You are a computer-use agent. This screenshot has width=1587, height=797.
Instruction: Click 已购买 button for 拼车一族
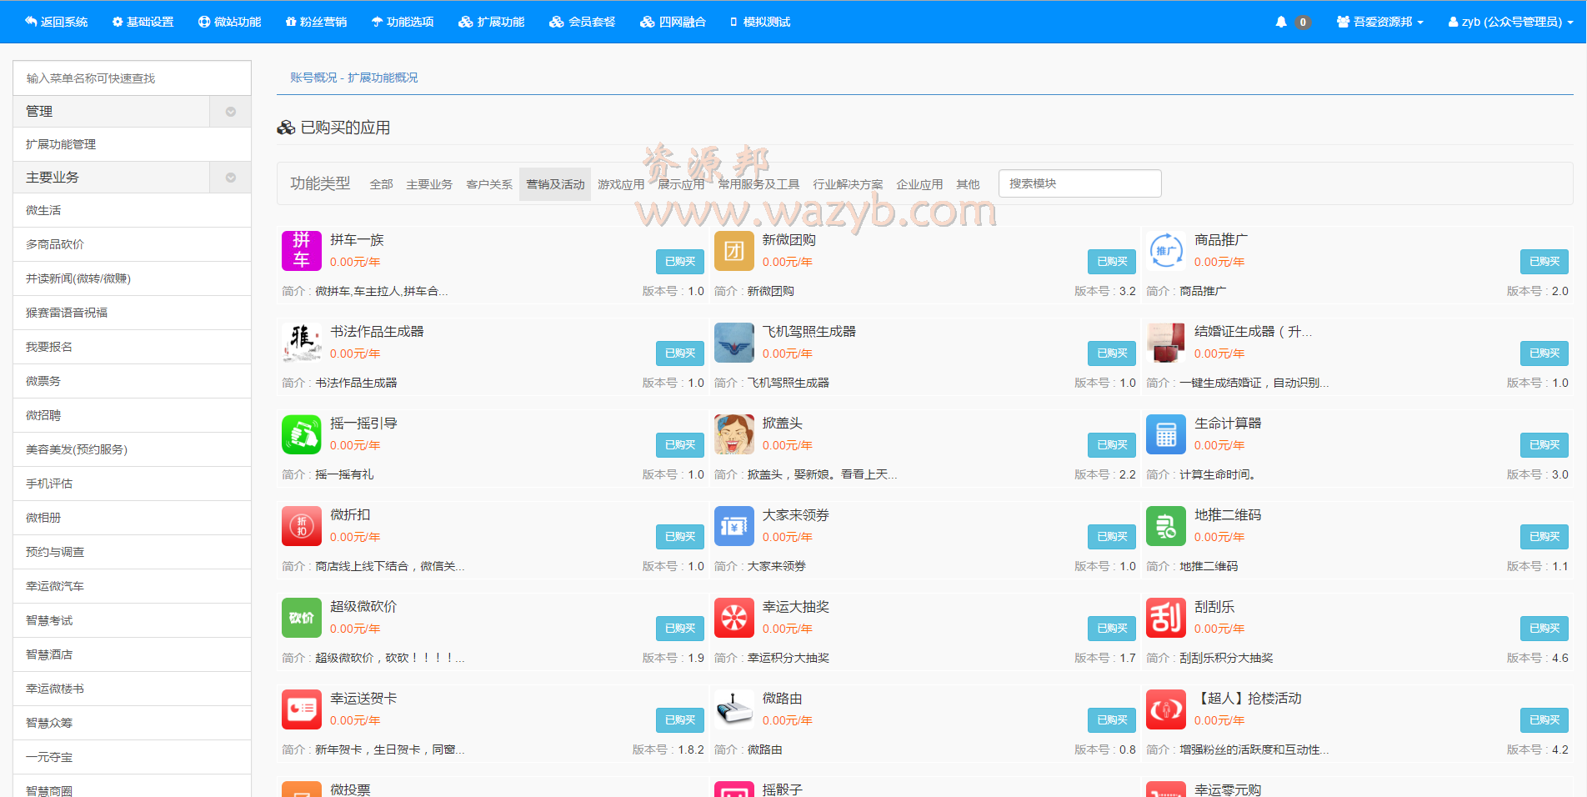(680, 261)
